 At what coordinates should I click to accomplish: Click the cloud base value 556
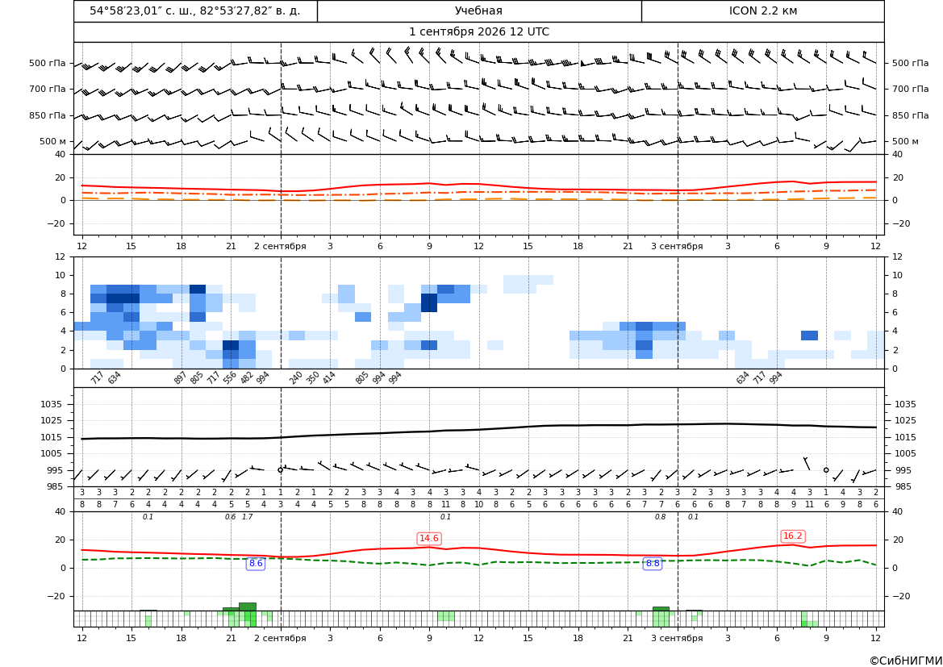(230, 377)
